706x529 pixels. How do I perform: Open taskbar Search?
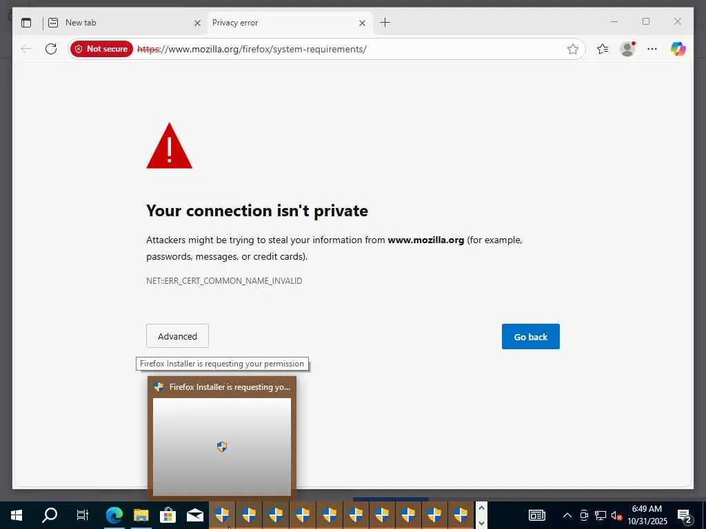coord(50,515)
